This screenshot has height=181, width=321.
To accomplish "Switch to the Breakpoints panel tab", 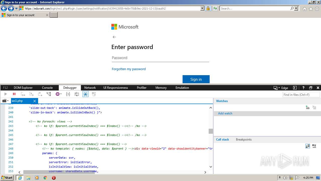I will [244, 140].
